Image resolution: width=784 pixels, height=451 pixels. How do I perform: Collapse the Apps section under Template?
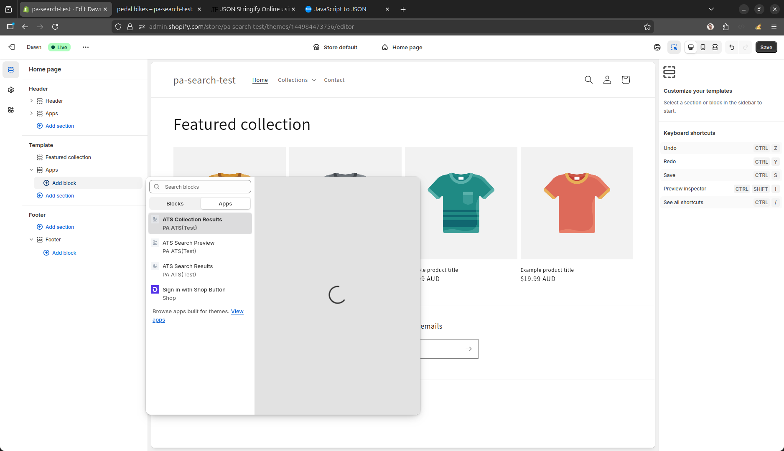31,170
